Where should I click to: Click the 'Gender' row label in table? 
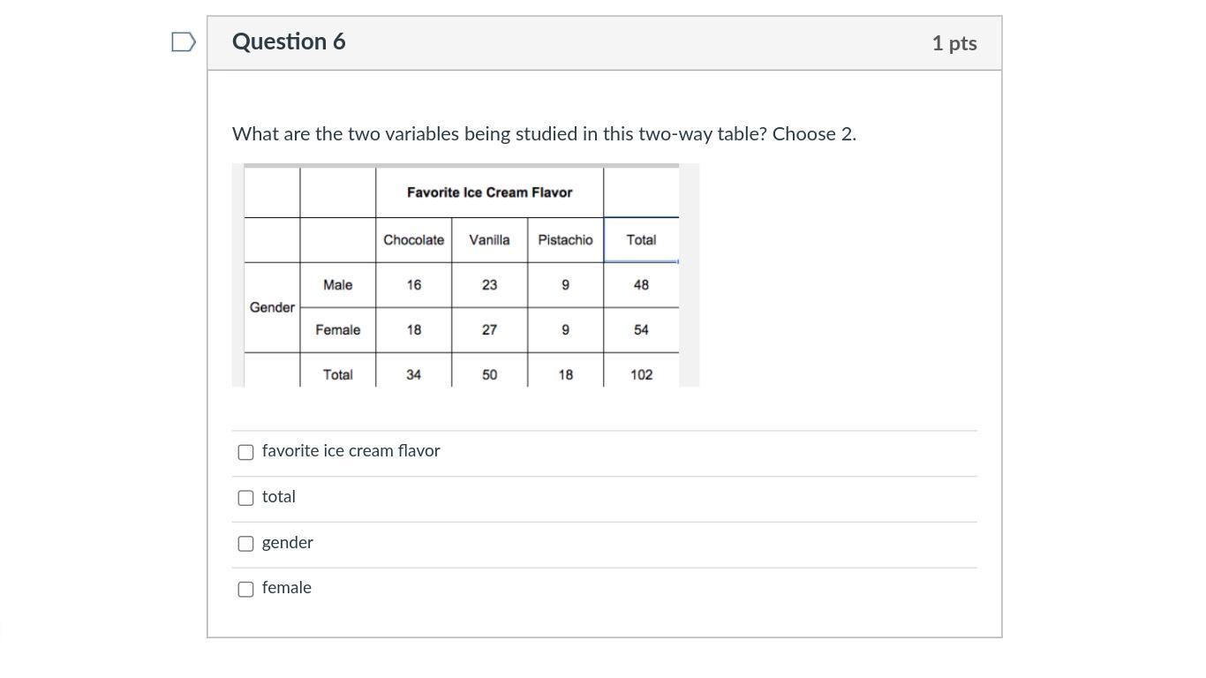272,307
